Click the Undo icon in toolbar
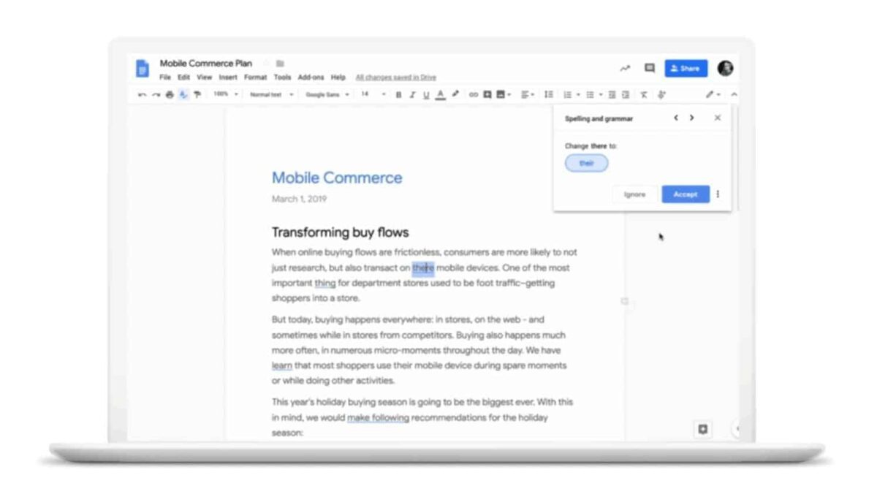 tap(142, 94)
